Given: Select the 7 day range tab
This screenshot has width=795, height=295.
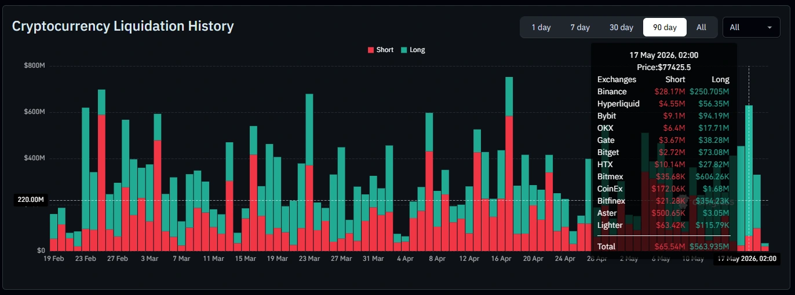Looking at the screenshot, I should pyautogui.click(x=580, y=27).
